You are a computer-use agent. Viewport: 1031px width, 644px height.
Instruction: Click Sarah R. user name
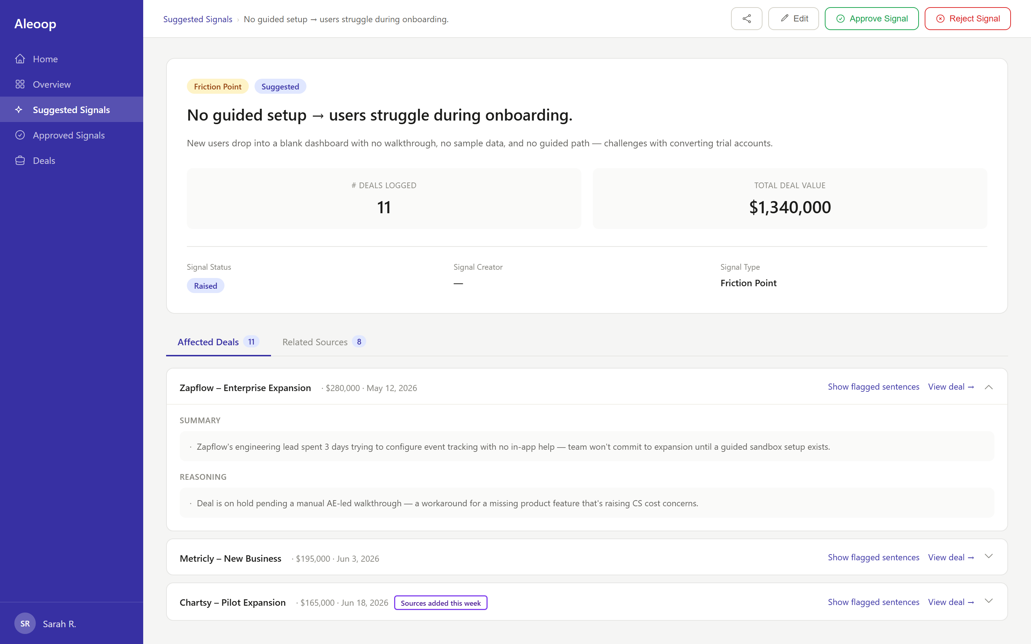pyautogui.click(x=60, y=624)
